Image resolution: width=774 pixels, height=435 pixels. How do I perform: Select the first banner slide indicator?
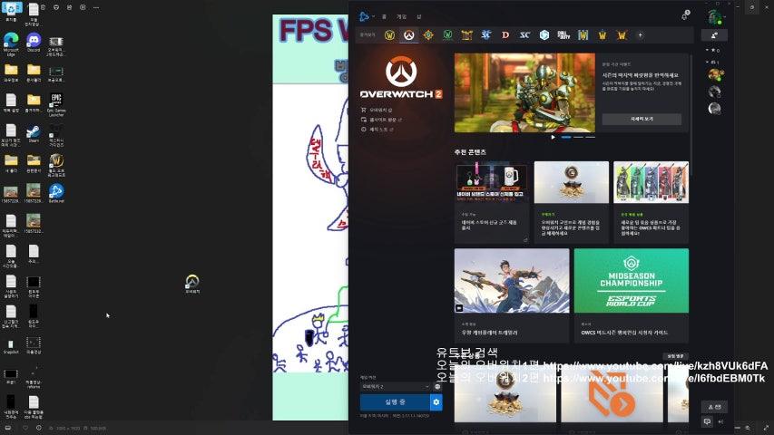pyautogui.click(x=566, y=137)
